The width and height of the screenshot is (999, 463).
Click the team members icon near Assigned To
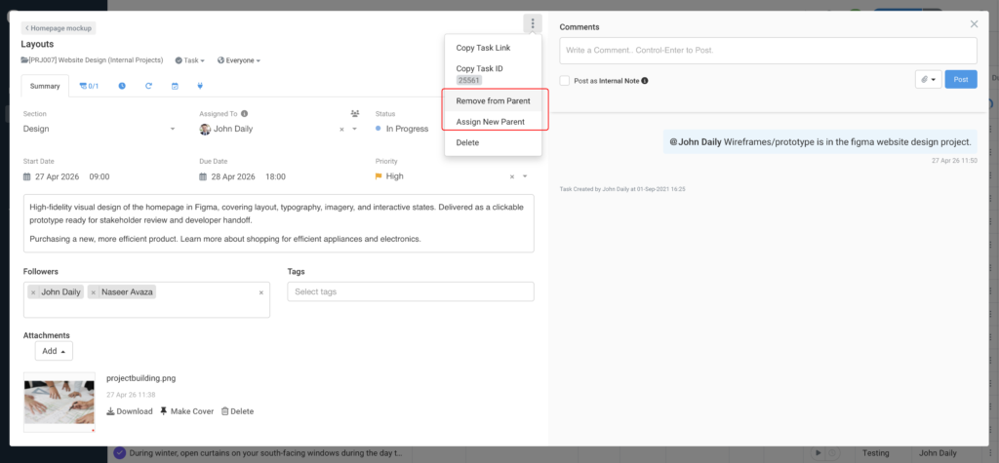(x=355, y=114)
